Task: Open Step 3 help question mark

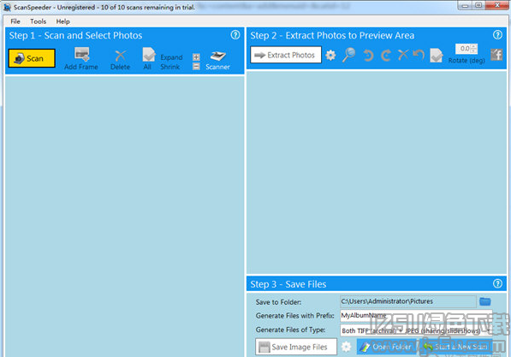Action: tap(497, 283)
